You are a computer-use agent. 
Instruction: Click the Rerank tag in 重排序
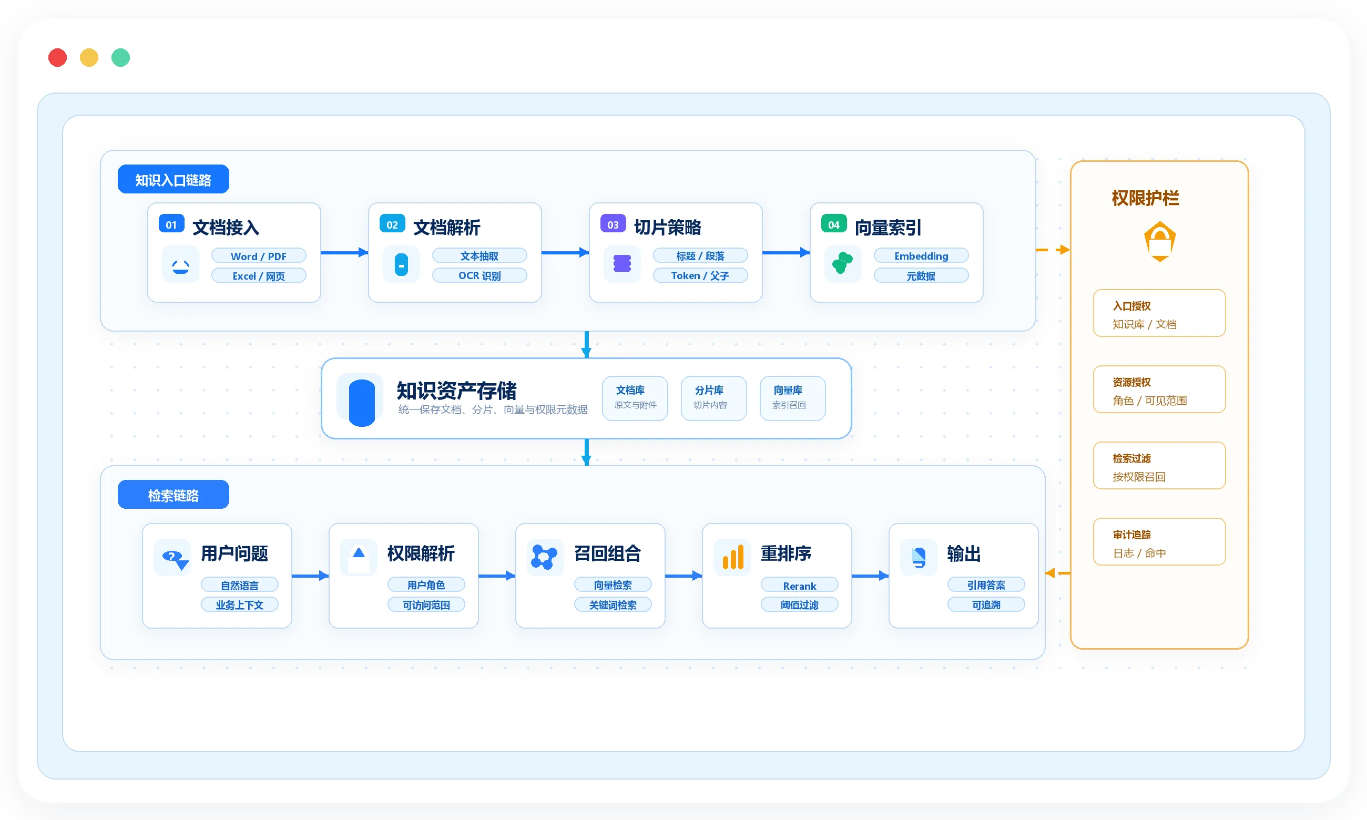point(799,585)
